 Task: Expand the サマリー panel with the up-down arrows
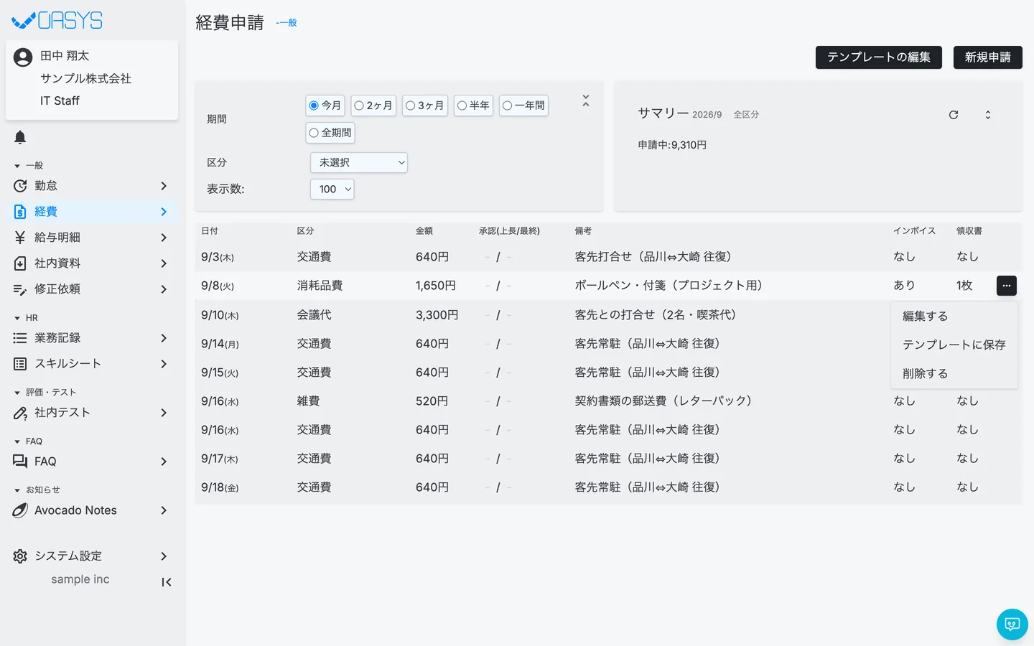(988, 115)
